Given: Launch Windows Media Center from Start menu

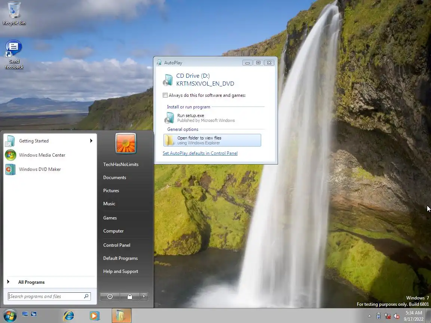Looking at the screenshot, I should click(50, 155).
